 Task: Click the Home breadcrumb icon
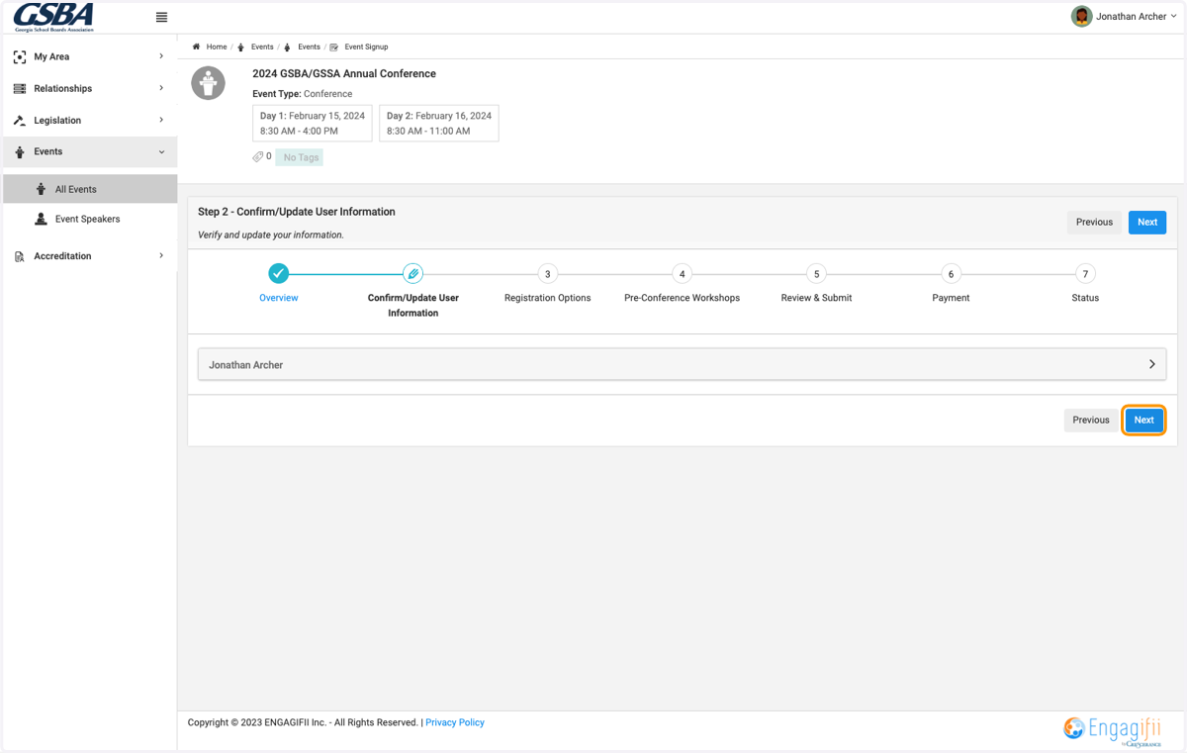pos(196,47)
